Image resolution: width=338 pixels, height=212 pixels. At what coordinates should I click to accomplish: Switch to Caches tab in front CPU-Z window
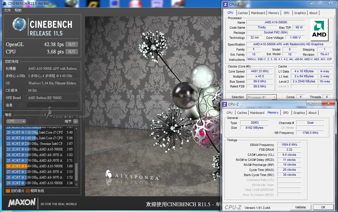242,113
